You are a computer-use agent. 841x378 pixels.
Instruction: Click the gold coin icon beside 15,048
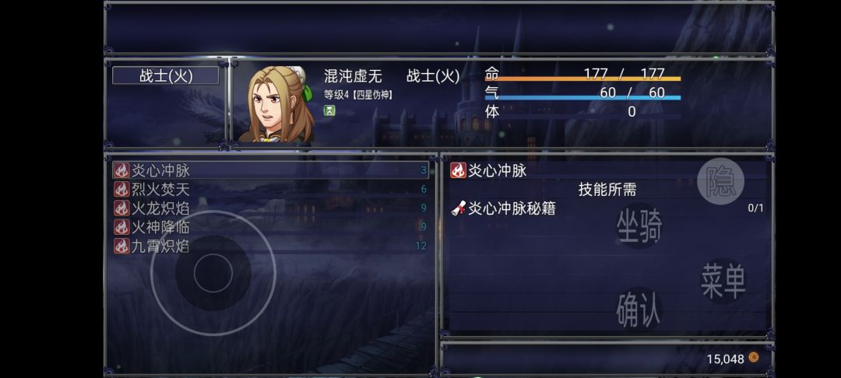coord(754,357)
